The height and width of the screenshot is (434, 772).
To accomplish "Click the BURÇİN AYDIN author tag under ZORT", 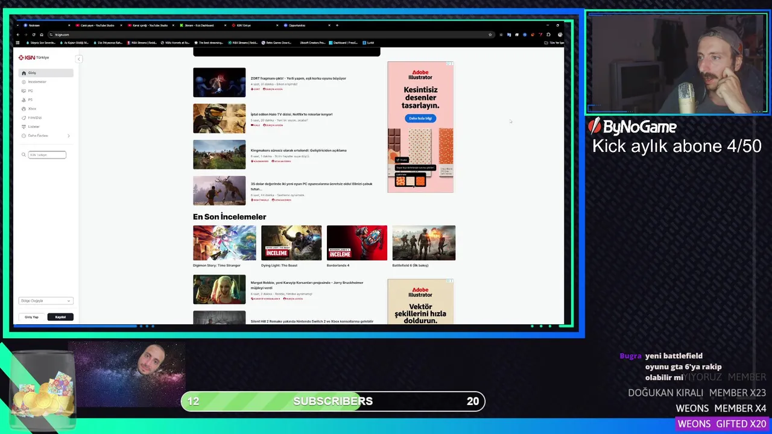I will [x=273, y=89].
